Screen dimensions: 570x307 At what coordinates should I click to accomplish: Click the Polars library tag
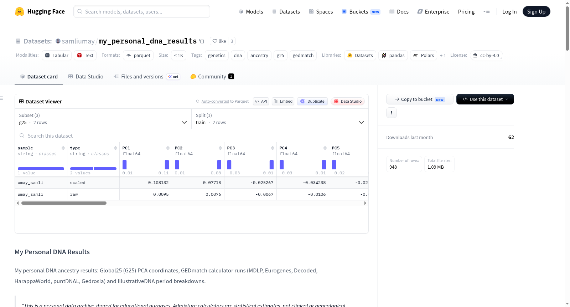[424, 55]
